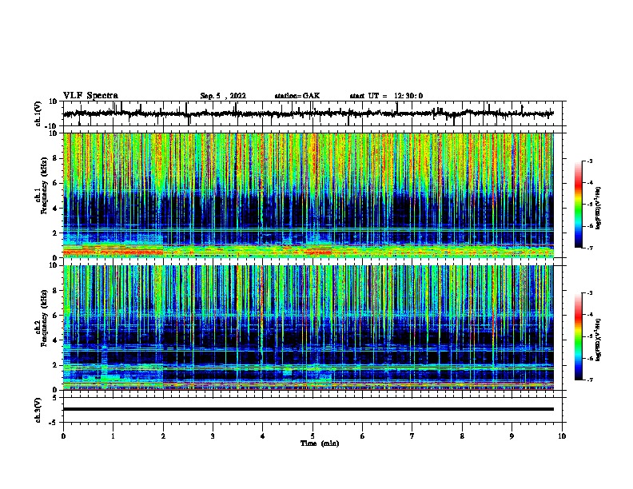The image size is (633, 489).
Task: Click the "1" tick on the time axis
Action: click(113, 436)
